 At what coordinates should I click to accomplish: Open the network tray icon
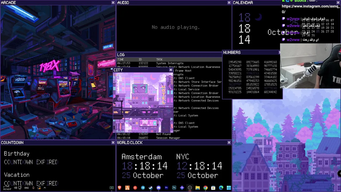[x=20, y=188]
